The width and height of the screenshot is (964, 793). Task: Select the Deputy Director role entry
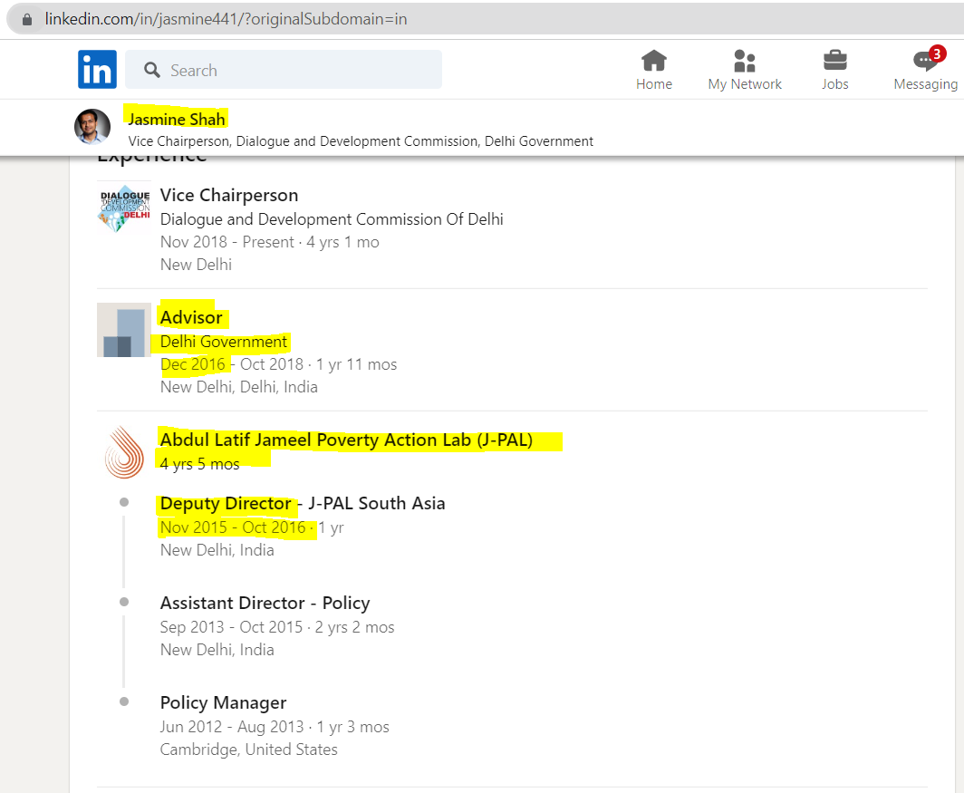226,503
